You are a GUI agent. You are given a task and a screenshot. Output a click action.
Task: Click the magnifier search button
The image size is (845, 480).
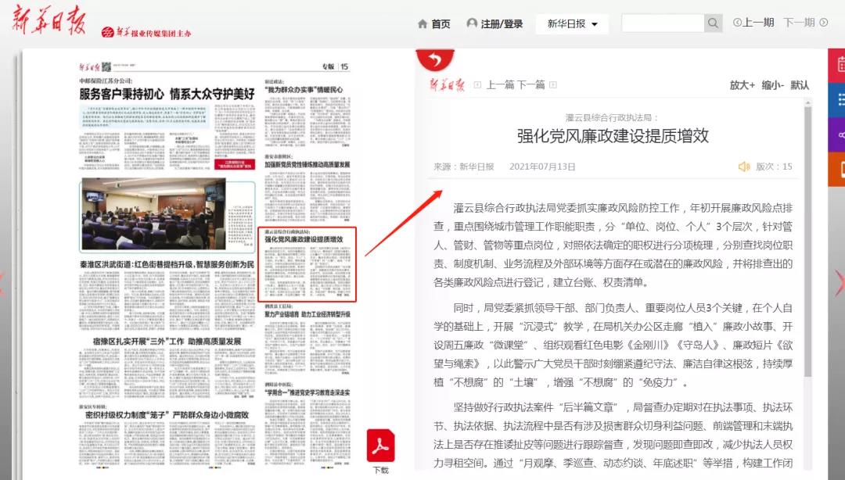pyautogui.click(x=713, y=23)
